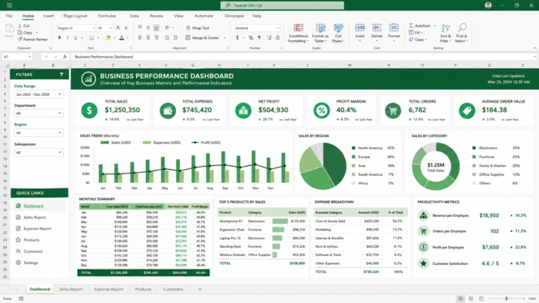
Task: Open the Date Range dropdown
Action: (x=38, y=94)
